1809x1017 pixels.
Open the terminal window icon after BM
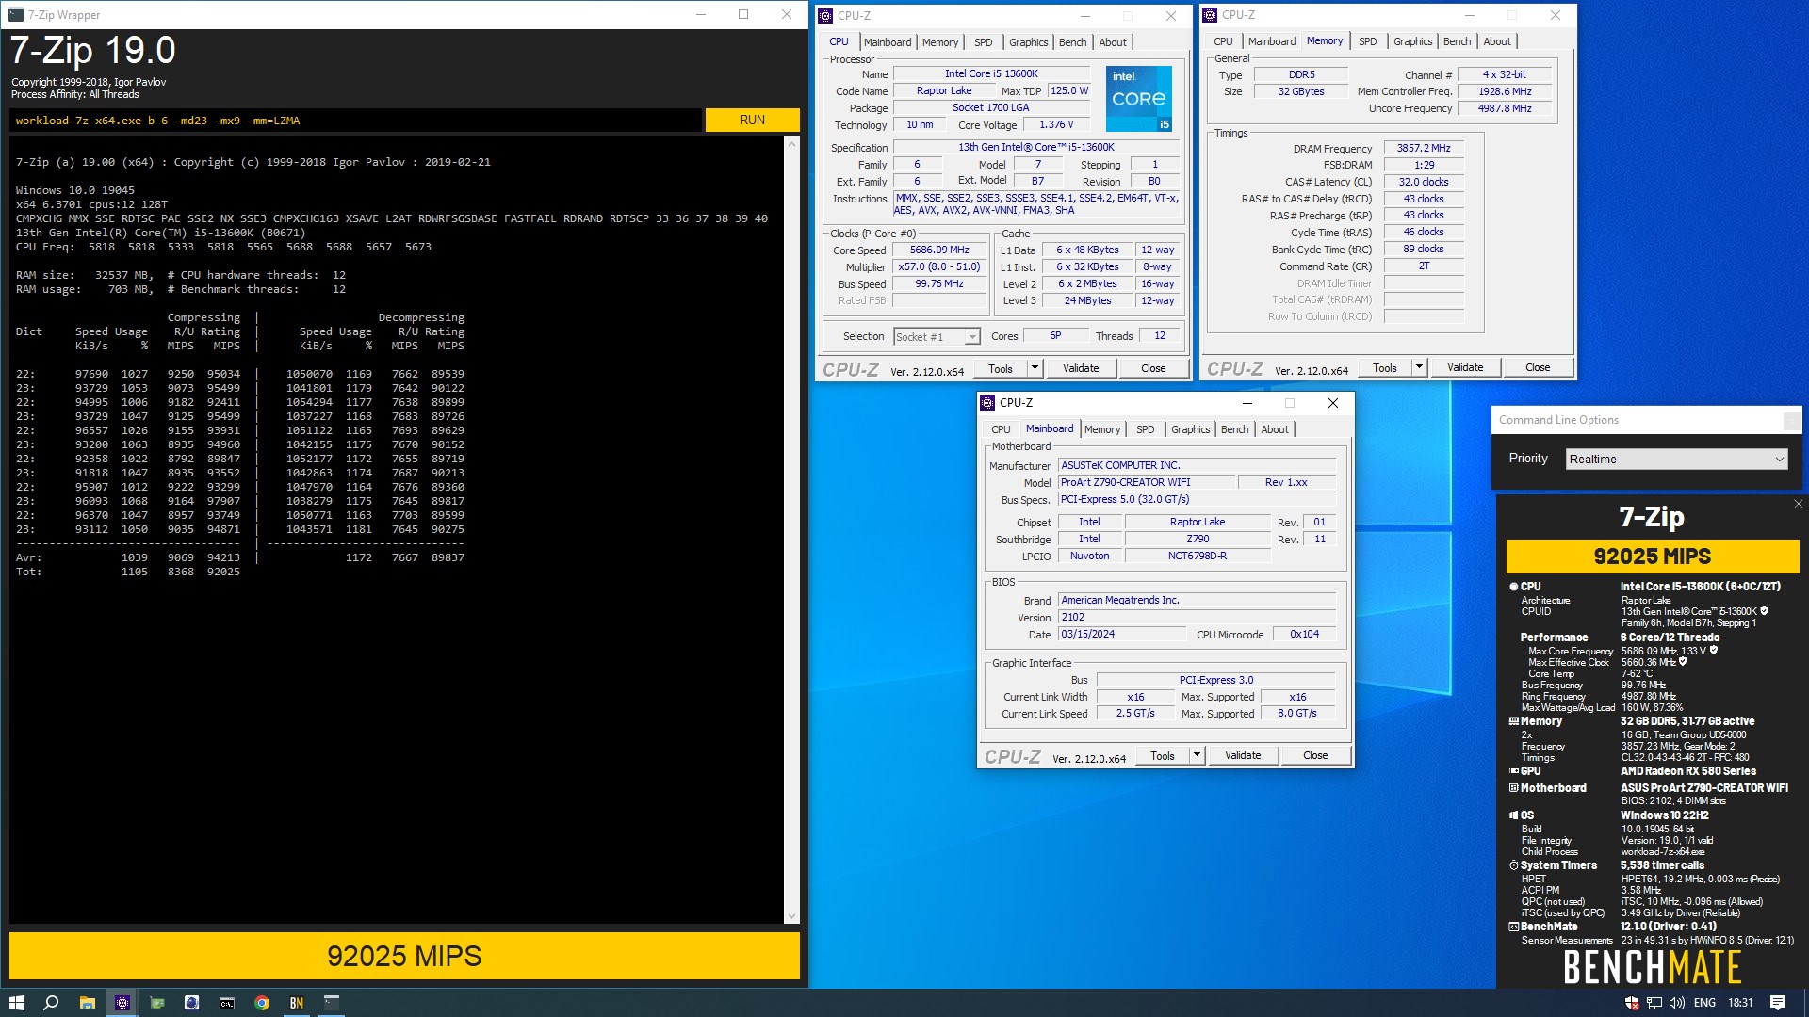(332, 1003)
